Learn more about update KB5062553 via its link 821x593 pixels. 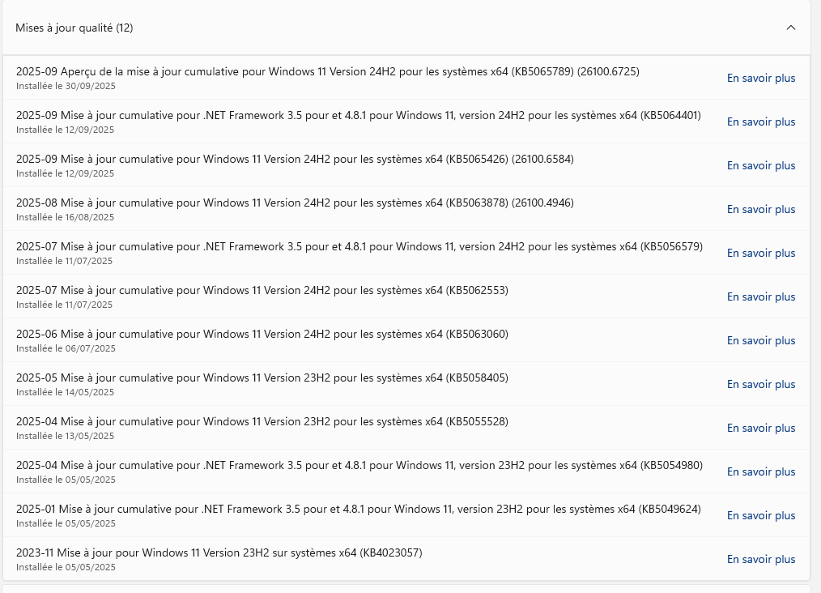tap(761, 297)
